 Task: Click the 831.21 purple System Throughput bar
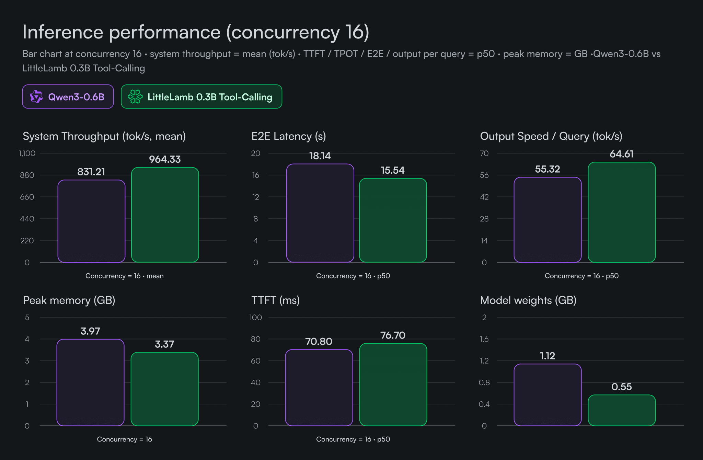pos(91,221)
